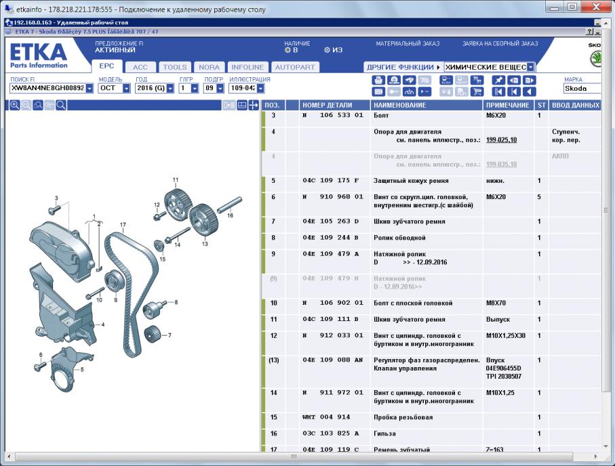Image resolution: width=615 pixels, height=466 pixels.
Task: Click the ПОЗ. column header
Action: (x=272, y=105)
